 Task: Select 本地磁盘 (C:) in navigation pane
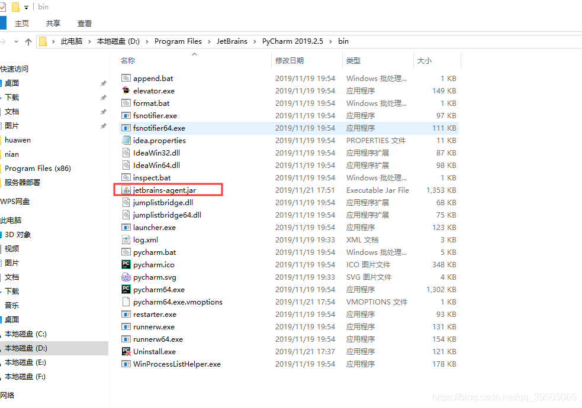[x=25, y=334]
